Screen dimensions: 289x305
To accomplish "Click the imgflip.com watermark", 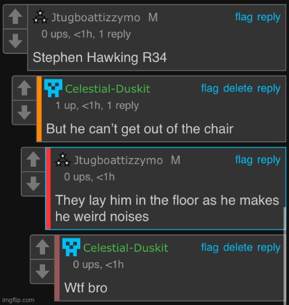I will 18,300.
